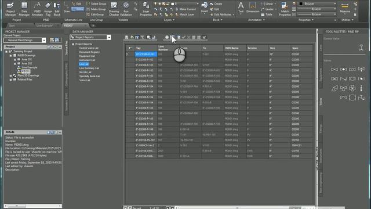Open the Edit Attributes dropdown arrow
The image size is (371, 209).
click(x=233, y=15)
